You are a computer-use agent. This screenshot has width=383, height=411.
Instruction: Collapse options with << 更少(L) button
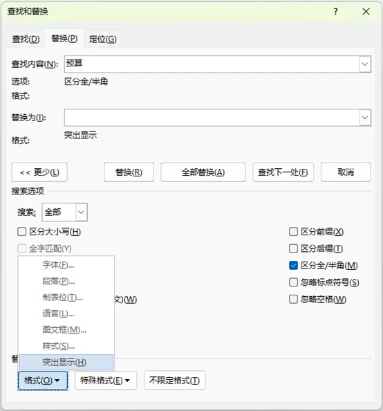click(39, 172)
